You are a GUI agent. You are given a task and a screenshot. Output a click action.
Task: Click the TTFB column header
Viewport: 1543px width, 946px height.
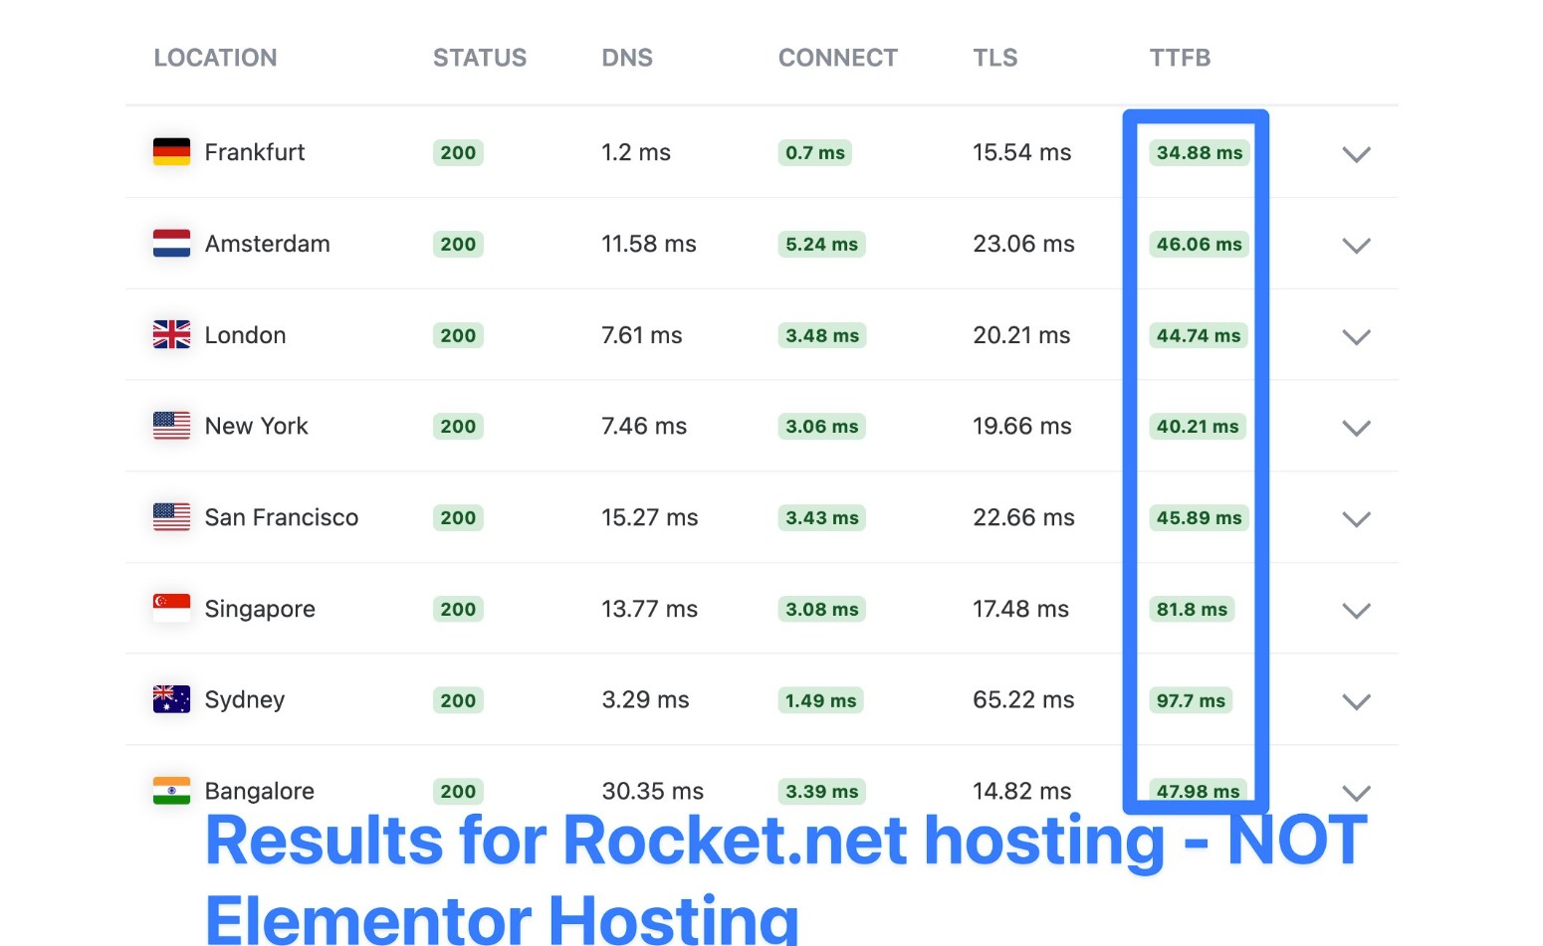coord(1180,58)
